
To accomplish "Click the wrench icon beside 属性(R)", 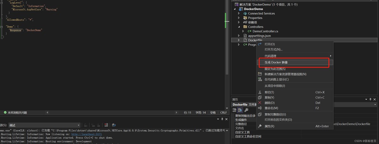I will (260, 126).
